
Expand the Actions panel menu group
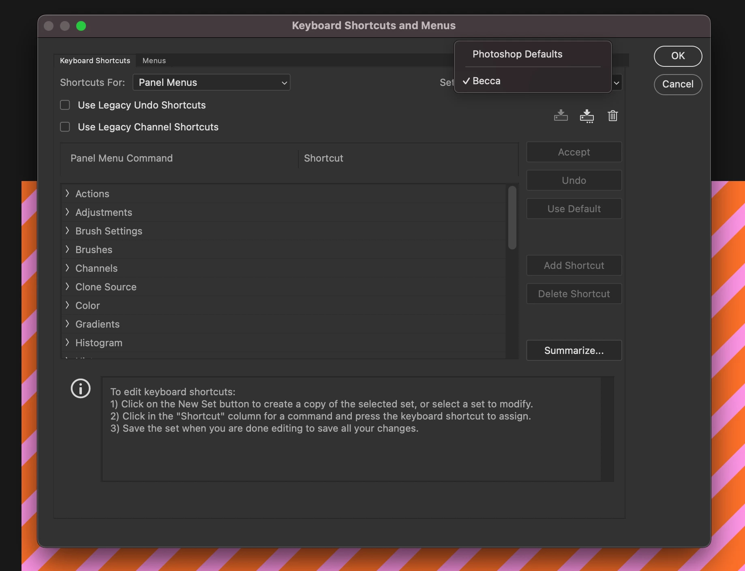pos(67,194)
